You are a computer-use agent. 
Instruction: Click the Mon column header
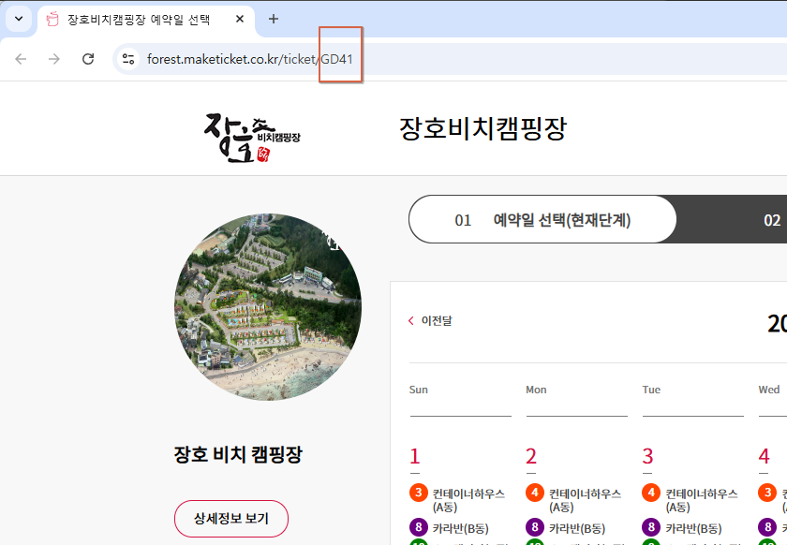pos(536,390)
